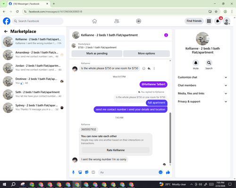Click the large listing thumbnail in right panel
The image size is (236, 188).
pyautogui.click(x=202, y=39)
